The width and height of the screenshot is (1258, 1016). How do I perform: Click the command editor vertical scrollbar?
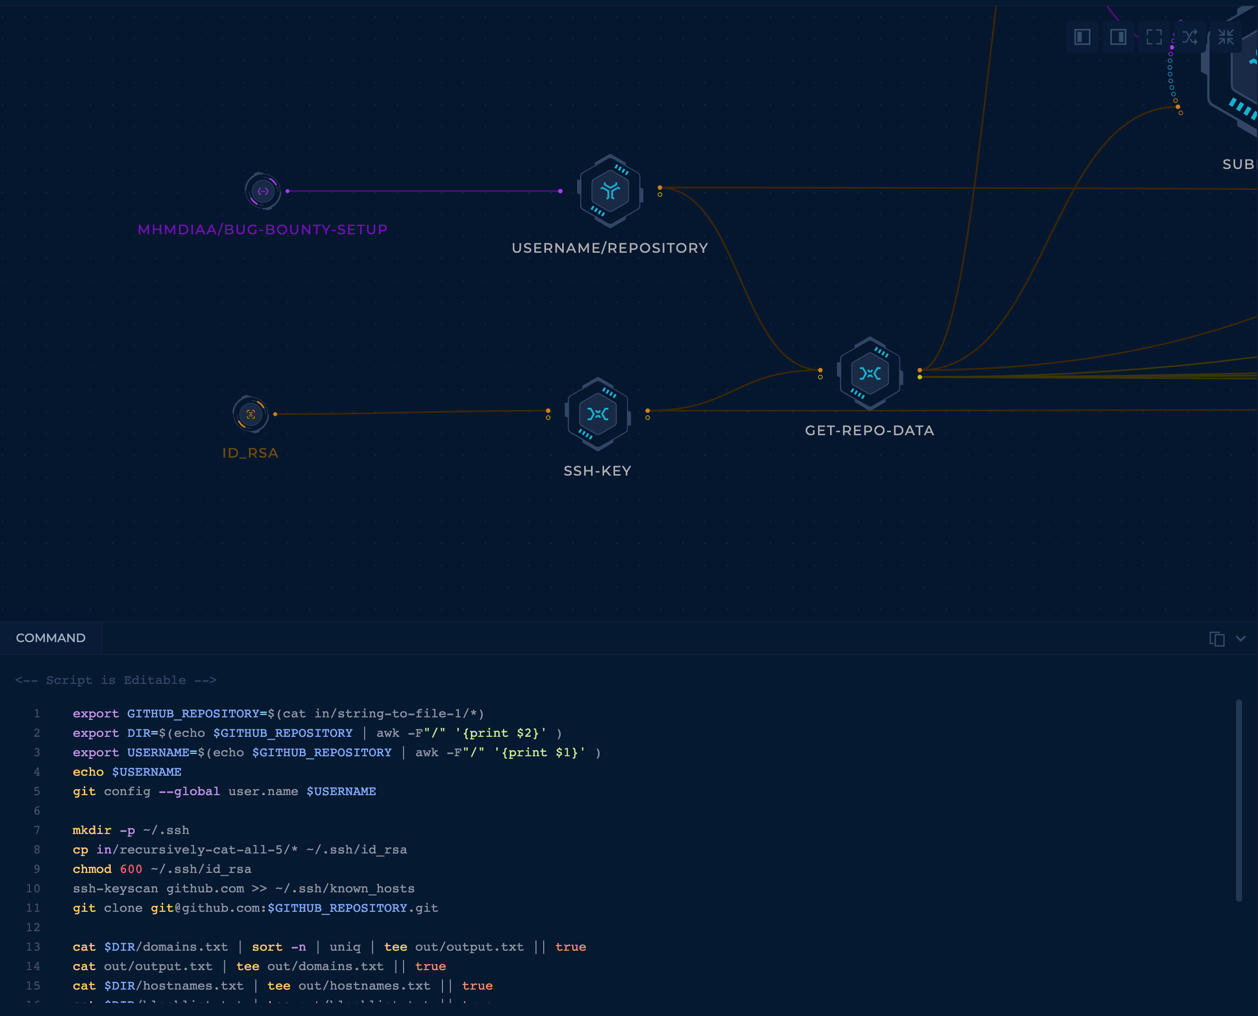click(1239, 800)
